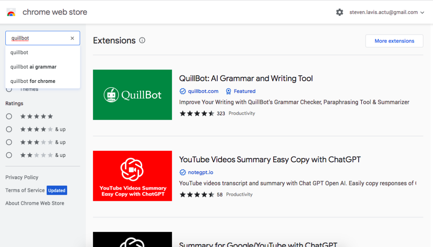Screen dimensions: 433x247
Task: Click the verified badge next to notegpt.io
Action: pos(183,172)
